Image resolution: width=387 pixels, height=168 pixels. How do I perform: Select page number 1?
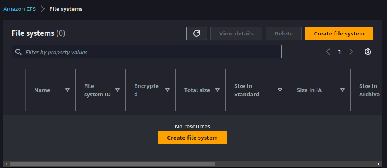click(x=340, y=52)
